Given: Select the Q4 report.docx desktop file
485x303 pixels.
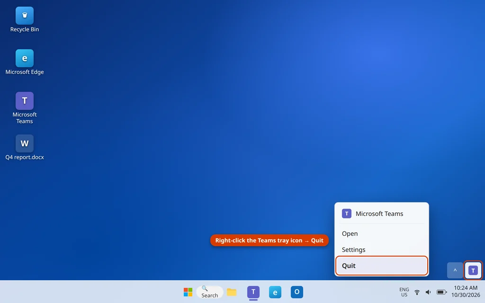Looking at the screenshot, I should [25, 148].
